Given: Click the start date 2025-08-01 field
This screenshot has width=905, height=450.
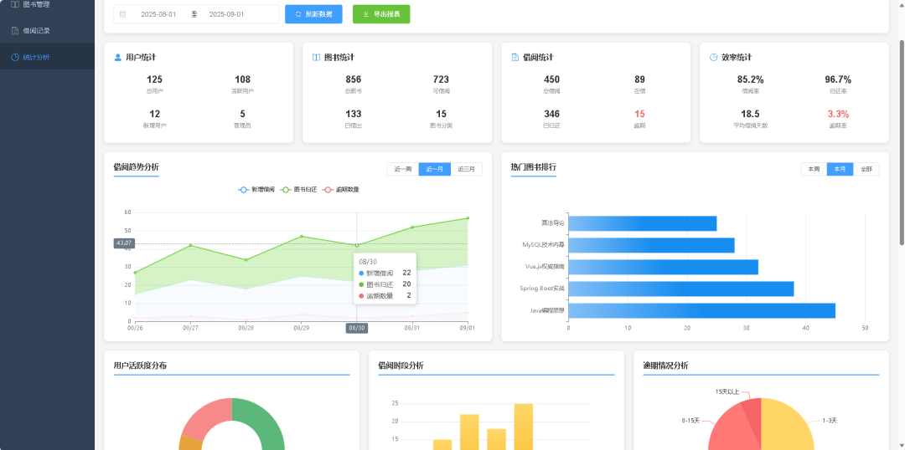Looking at the screenshot, I should tap(158, 14).
